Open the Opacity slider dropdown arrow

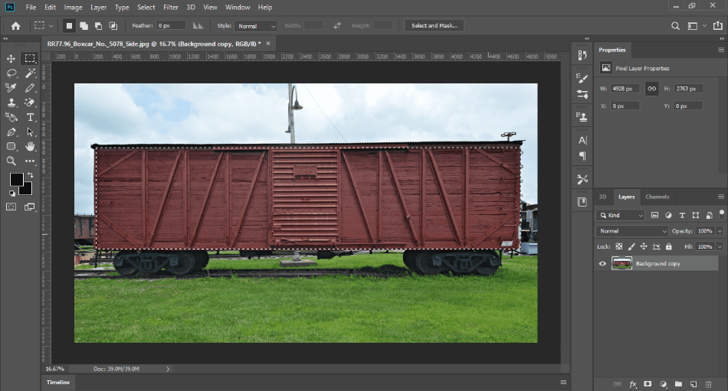pos(720,231)
